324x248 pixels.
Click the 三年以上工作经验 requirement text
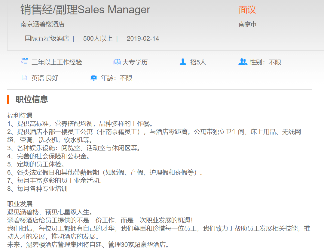pos(57,62)
